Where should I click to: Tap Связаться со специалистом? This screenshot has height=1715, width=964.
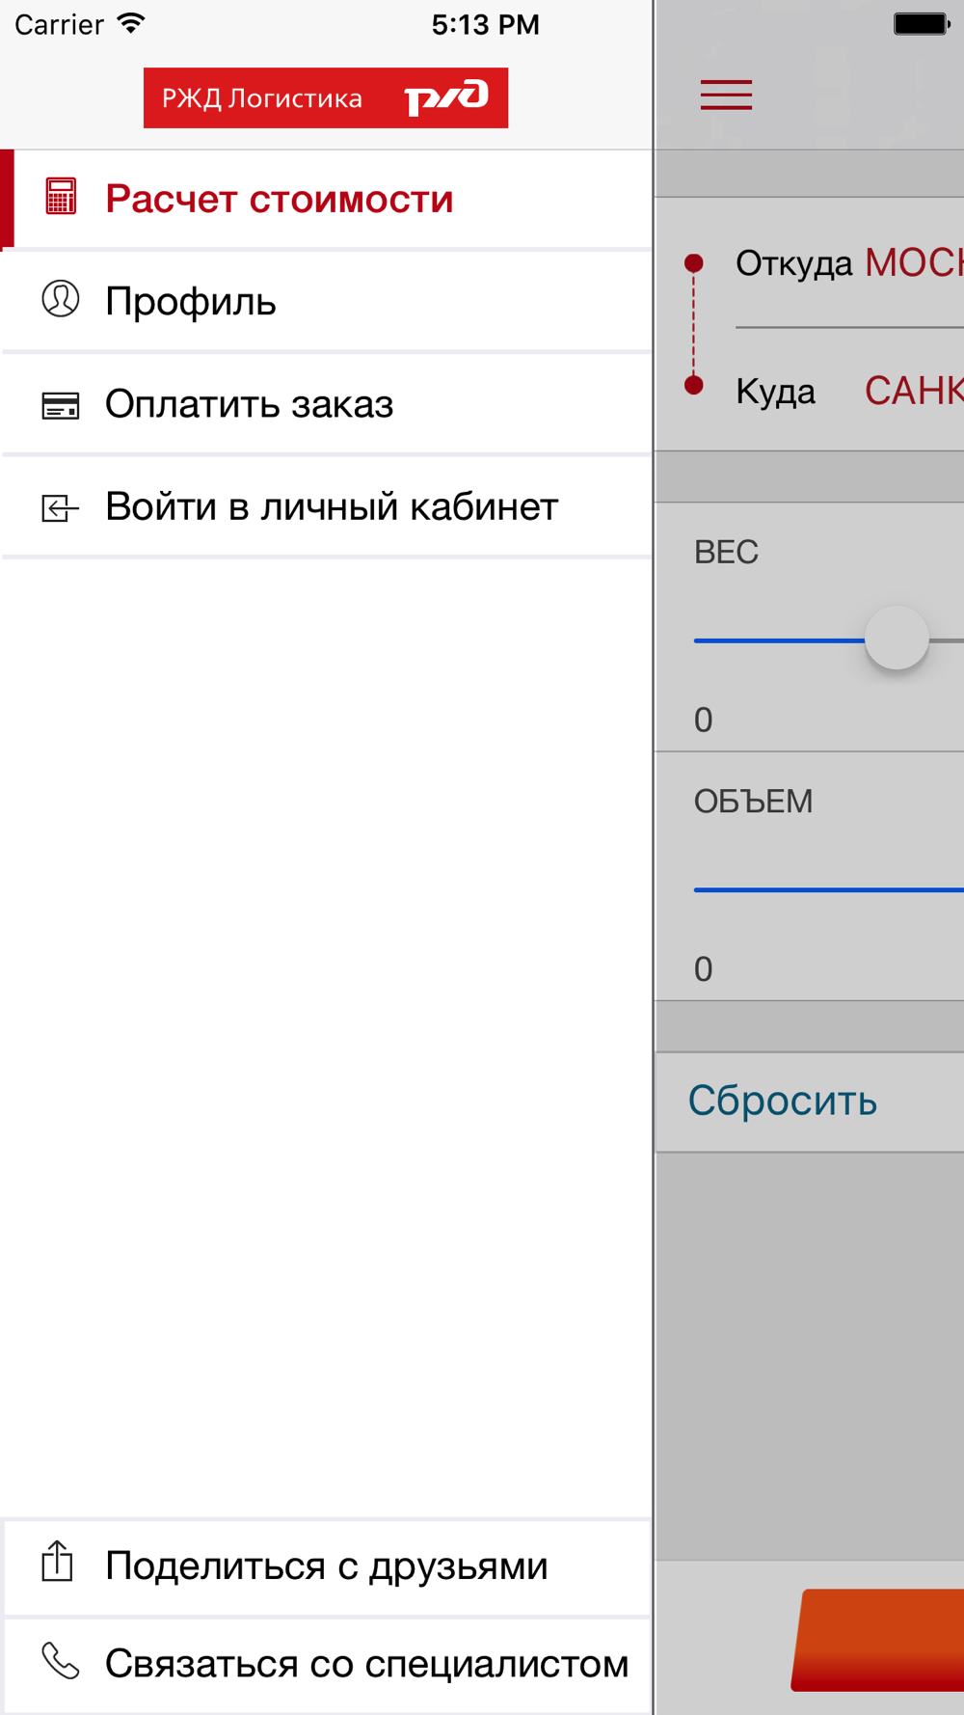327,1665
